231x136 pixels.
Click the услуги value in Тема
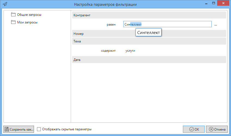[130, 51]
